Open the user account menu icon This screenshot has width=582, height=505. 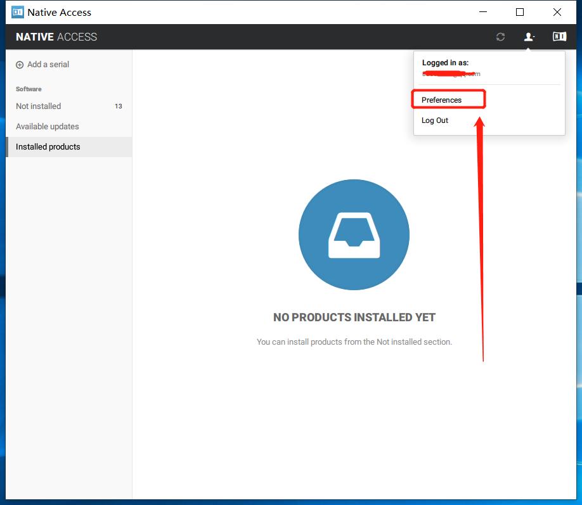529,37
